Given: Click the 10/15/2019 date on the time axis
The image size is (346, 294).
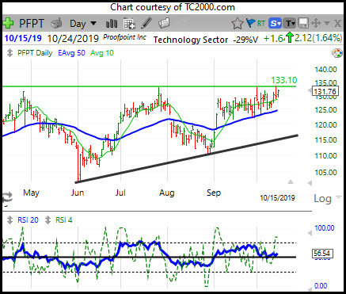Looking at the screenshot, I should (x=277, y=198).
